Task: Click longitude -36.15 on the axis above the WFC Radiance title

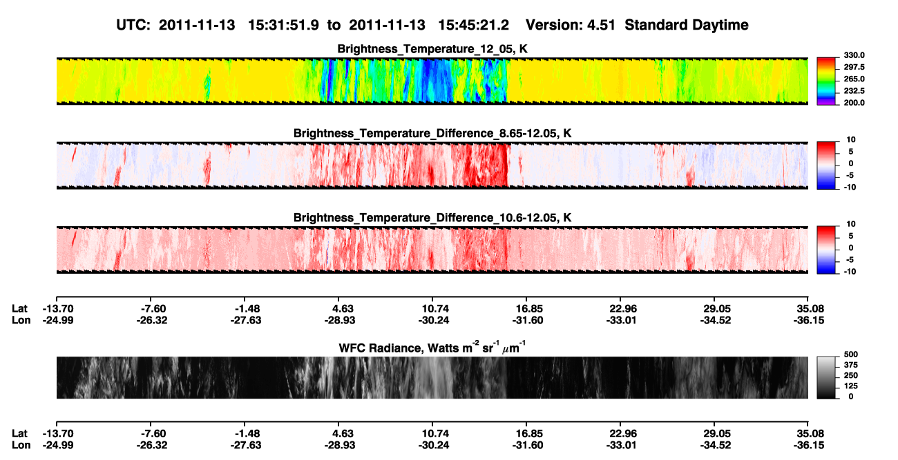Action: click(x=808, y=320)
